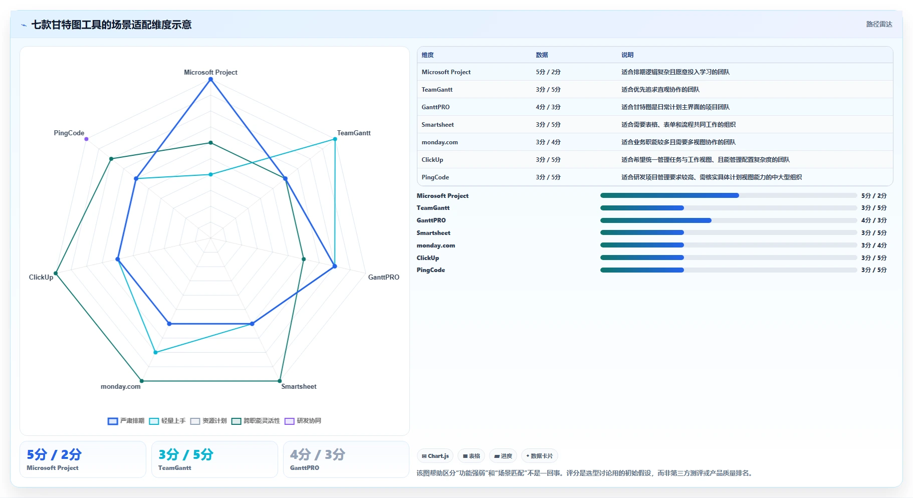The width and height of the screenshot is (913, 498).
Task: Click the 说明 column header
Action: tap(627, 55)
